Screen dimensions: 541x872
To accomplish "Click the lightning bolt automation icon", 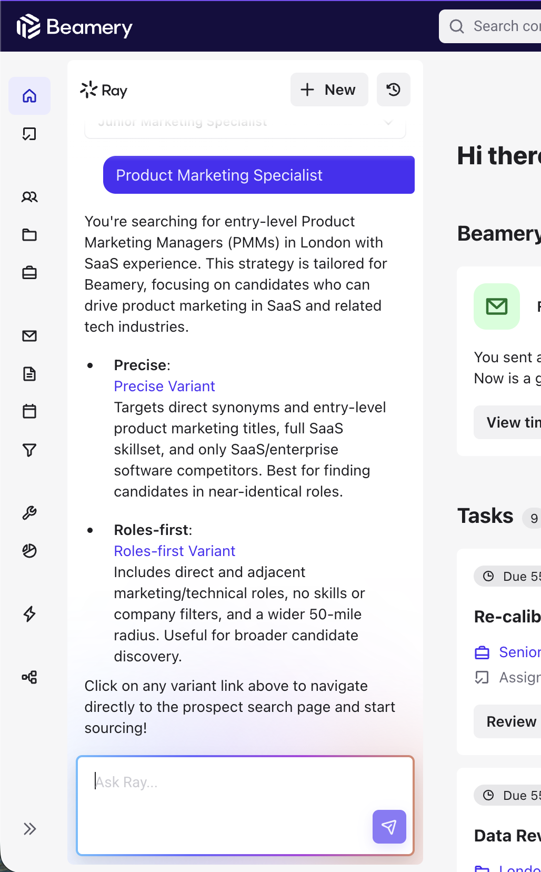I will tap(29, 614).
